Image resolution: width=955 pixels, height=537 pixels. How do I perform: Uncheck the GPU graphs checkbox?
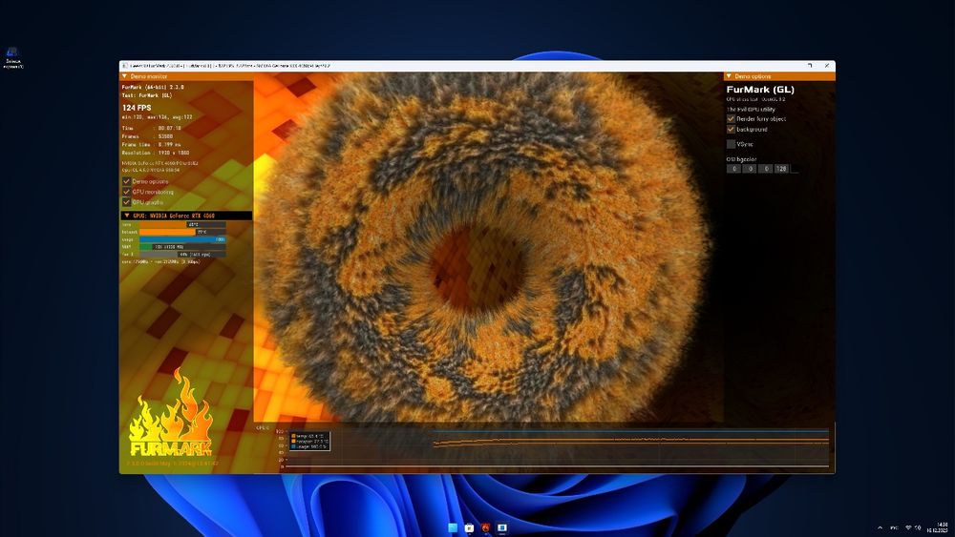[x=127, y=202]
